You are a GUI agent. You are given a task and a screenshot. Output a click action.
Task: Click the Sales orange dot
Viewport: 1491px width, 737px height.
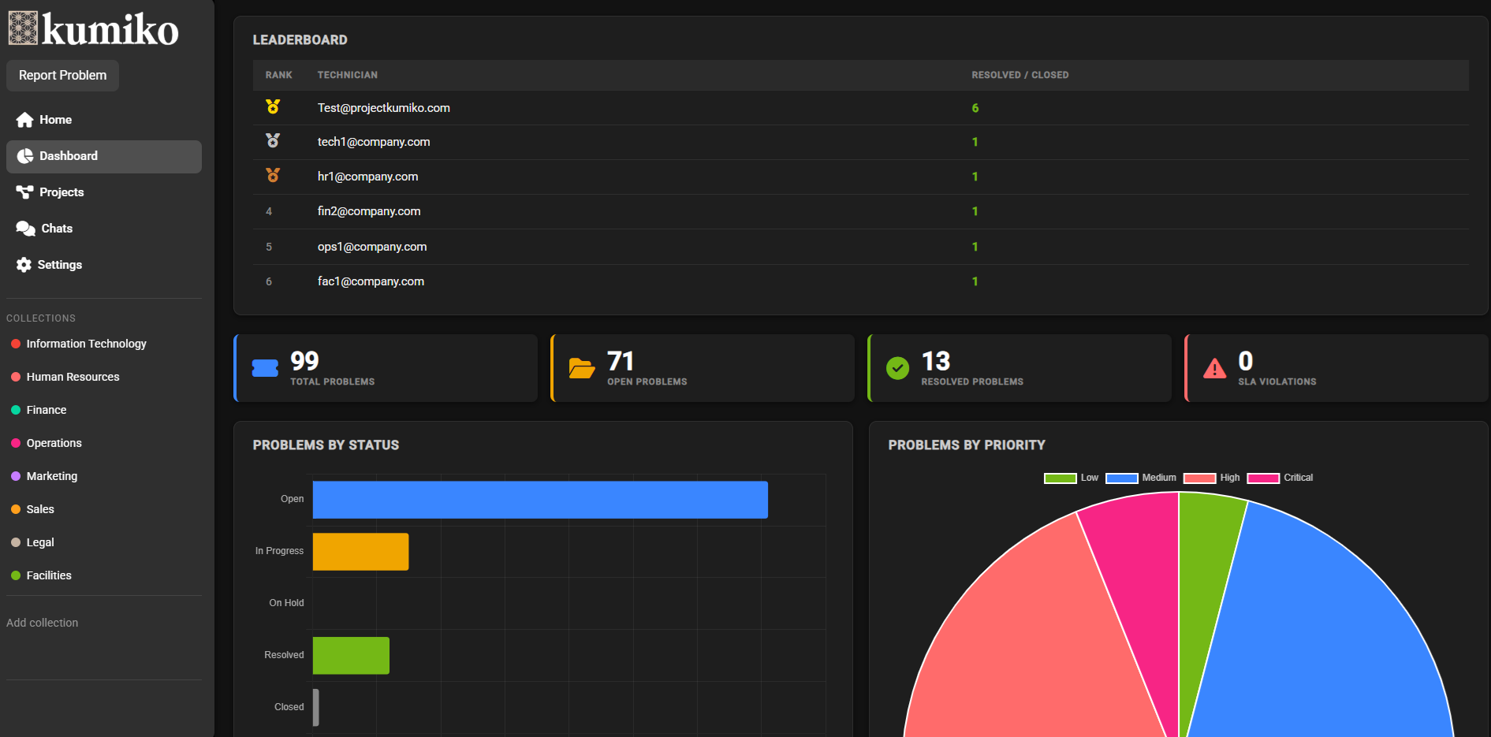[16, 509]
